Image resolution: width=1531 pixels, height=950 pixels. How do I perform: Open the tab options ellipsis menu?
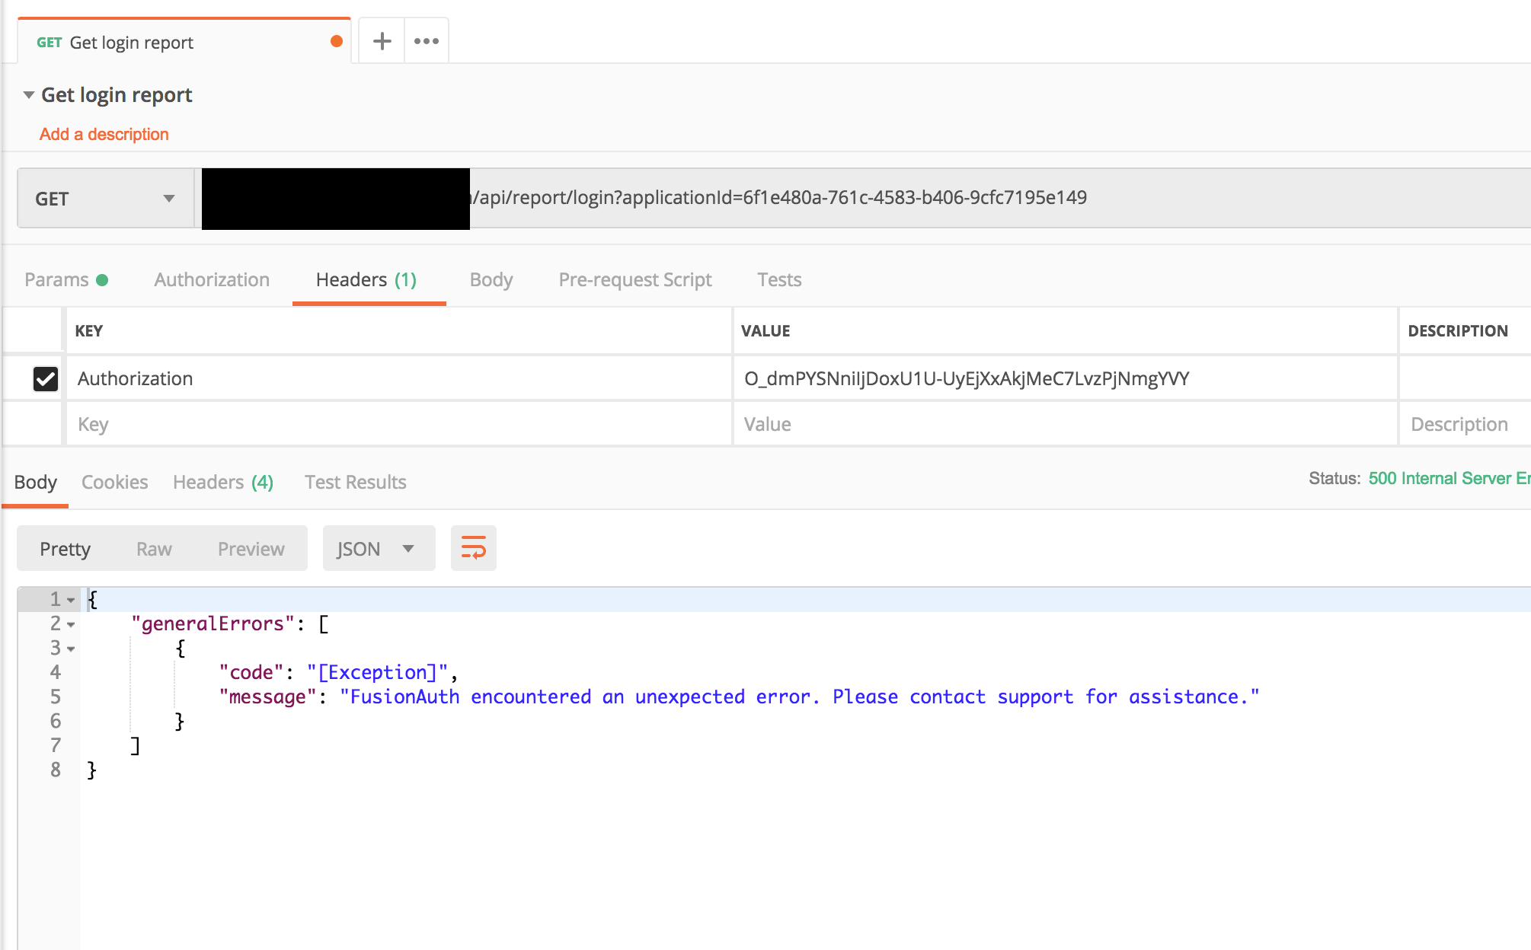click(426, 41)
